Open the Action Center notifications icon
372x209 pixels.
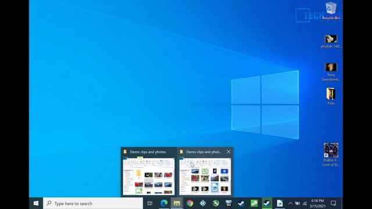[333, 203]
